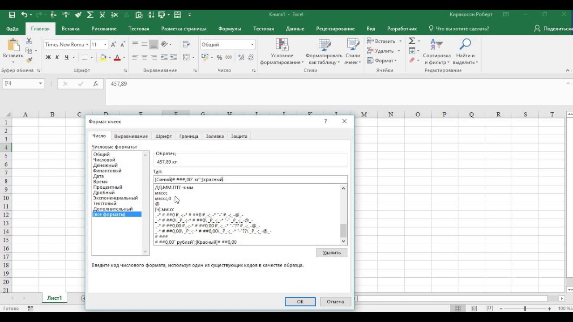Click the decrease indent icon

pos(164,57)
